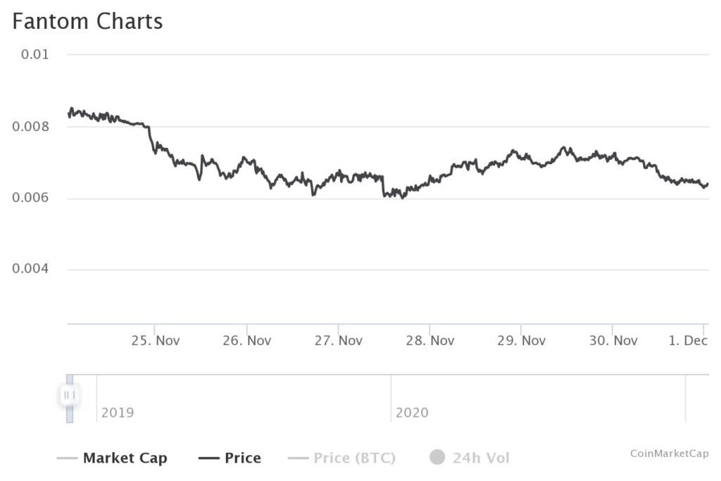Click the 27. Nov axis label
The height and width of the screenshot is (481, 721).
pyautogui.click(x=339, y=341)
